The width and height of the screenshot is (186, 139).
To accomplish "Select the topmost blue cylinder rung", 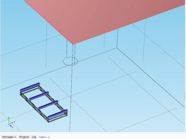I will (x=30, y=87).
